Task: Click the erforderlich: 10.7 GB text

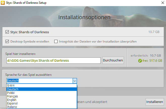Action: pyautogui.click(x=146, y=56)
